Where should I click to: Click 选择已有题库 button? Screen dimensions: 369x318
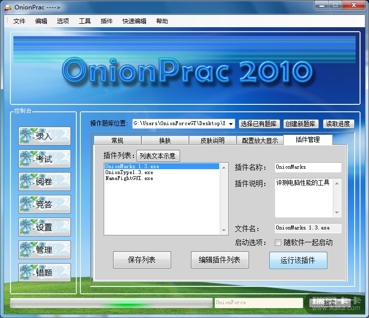click(259, 124)
